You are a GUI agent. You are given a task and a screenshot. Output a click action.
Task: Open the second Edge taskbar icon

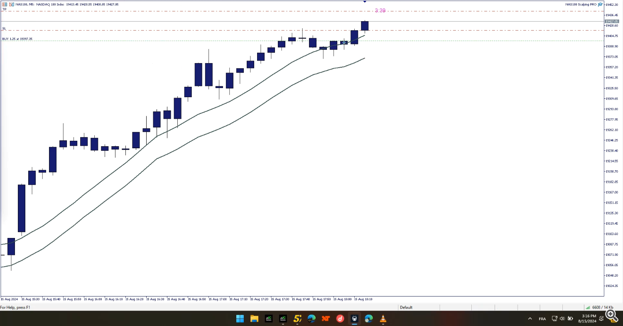[369, 319]
